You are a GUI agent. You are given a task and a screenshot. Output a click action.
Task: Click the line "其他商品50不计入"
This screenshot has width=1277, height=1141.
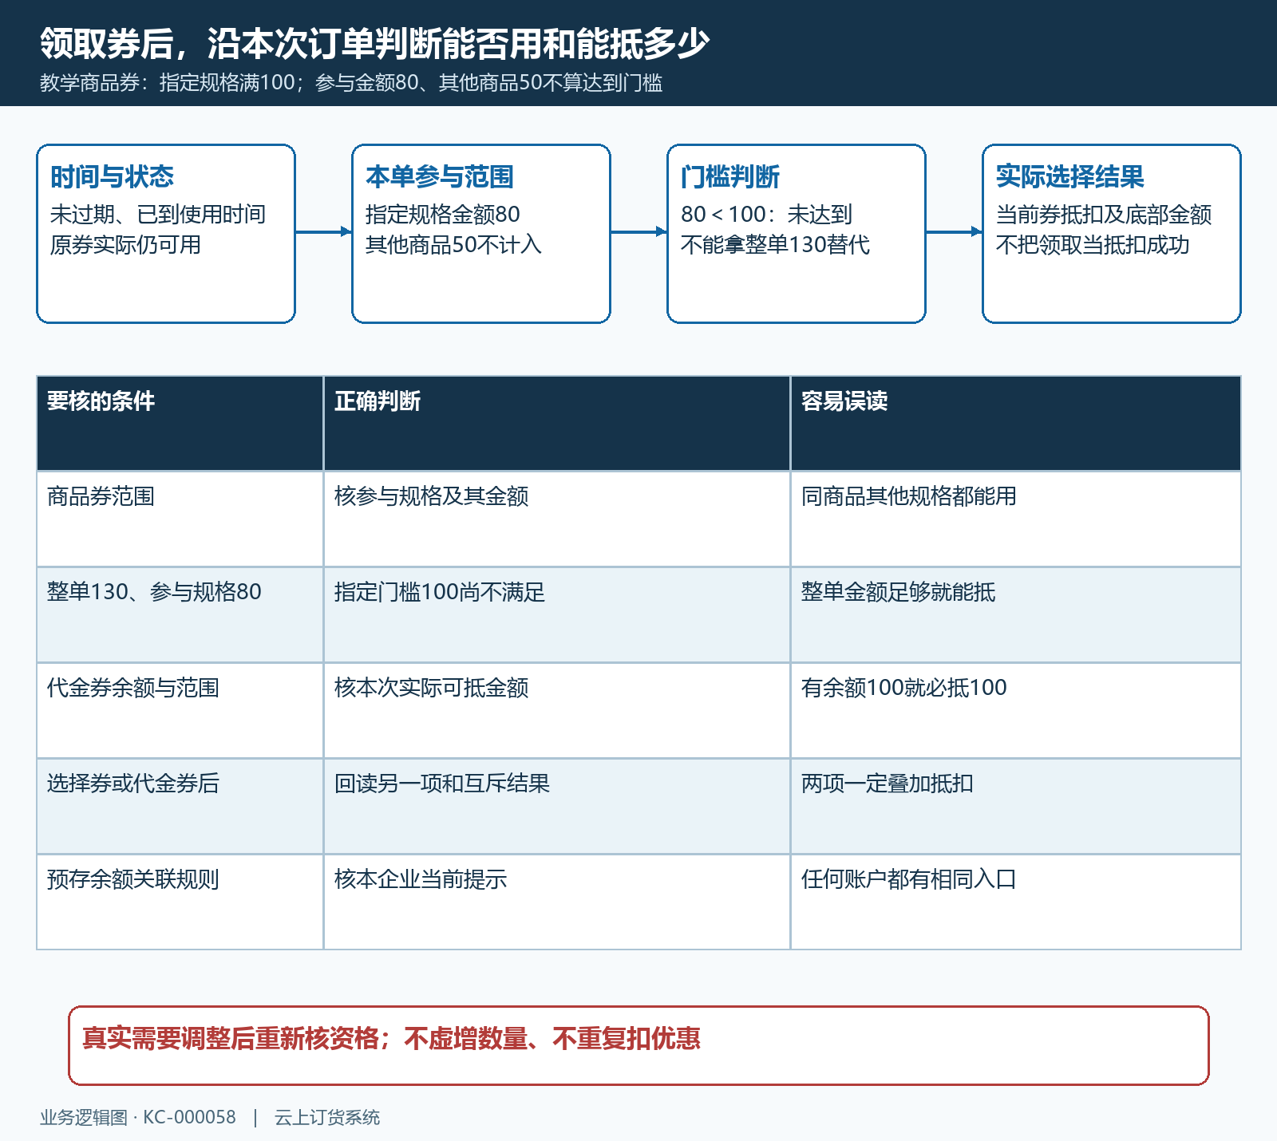(453, 244)
